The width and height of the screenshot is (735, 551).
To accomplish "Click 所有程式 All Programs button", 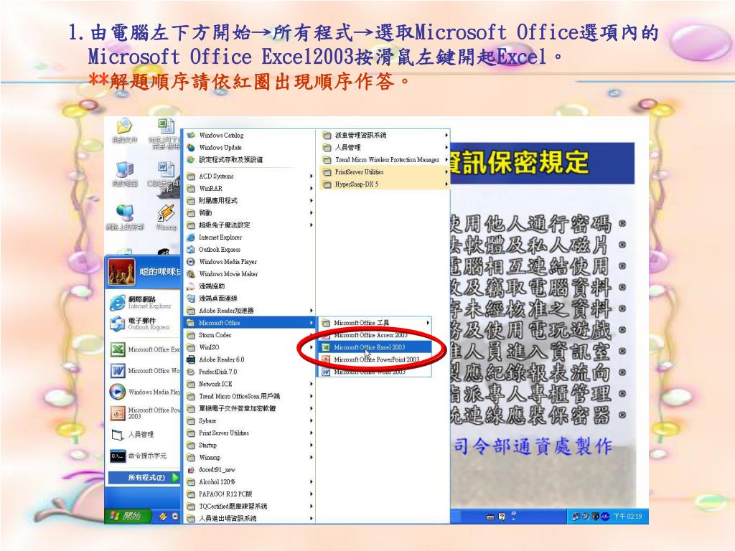I will tap(145, 477).
